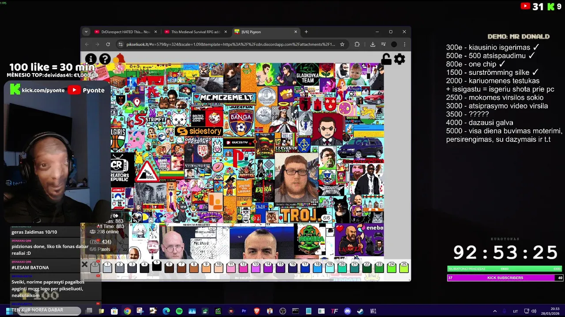565x317 pixels.
Task: Open the Windows Start button
Action: 8,311
